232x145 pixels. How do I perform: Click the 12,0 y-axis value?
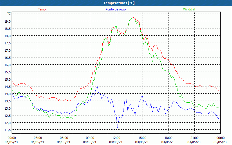coord(8,123)
